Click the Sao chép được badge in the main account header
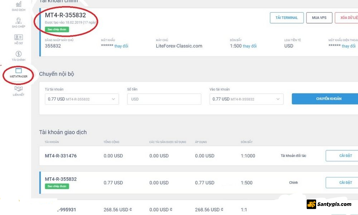 57,29
